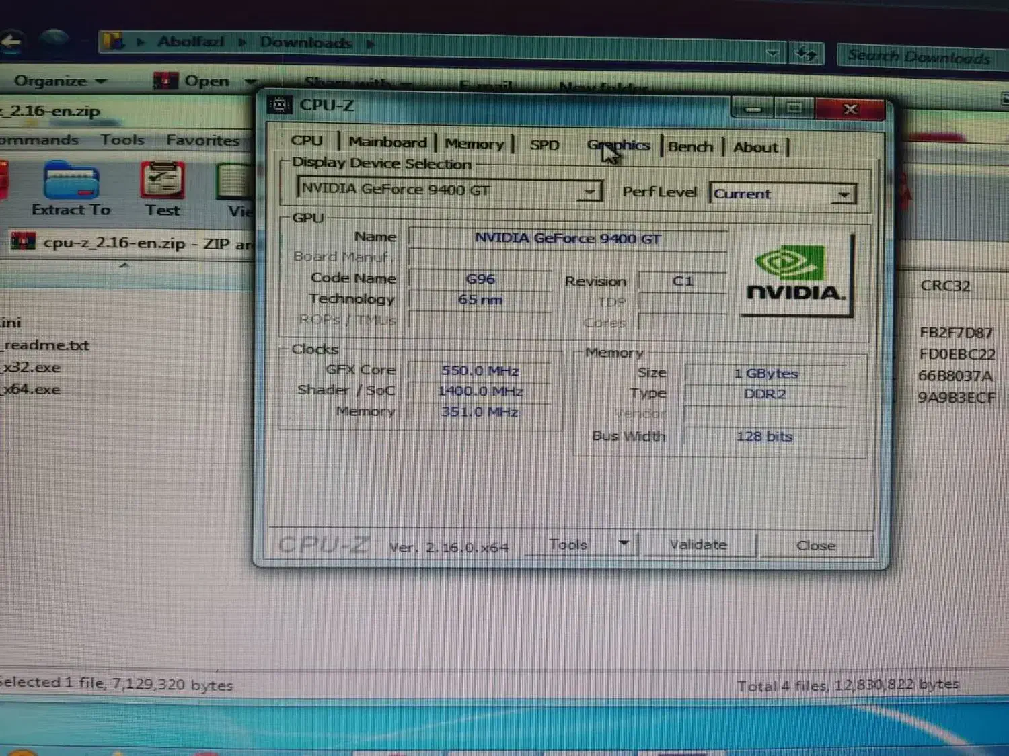1009x756 pixels.
Task: Click the NVIDIA logo in CPU-Z
Action: pos(796,276)
